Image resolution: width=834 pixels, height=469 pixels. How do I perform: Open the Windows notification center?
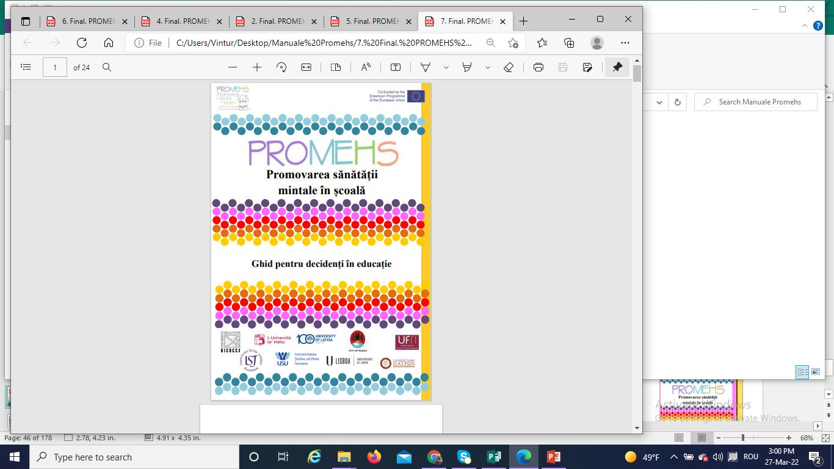(x=815, y=457)
